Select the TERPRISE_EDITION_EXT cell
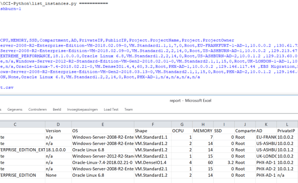The width and height of the screenshot is (298, 183). point(22,150)
